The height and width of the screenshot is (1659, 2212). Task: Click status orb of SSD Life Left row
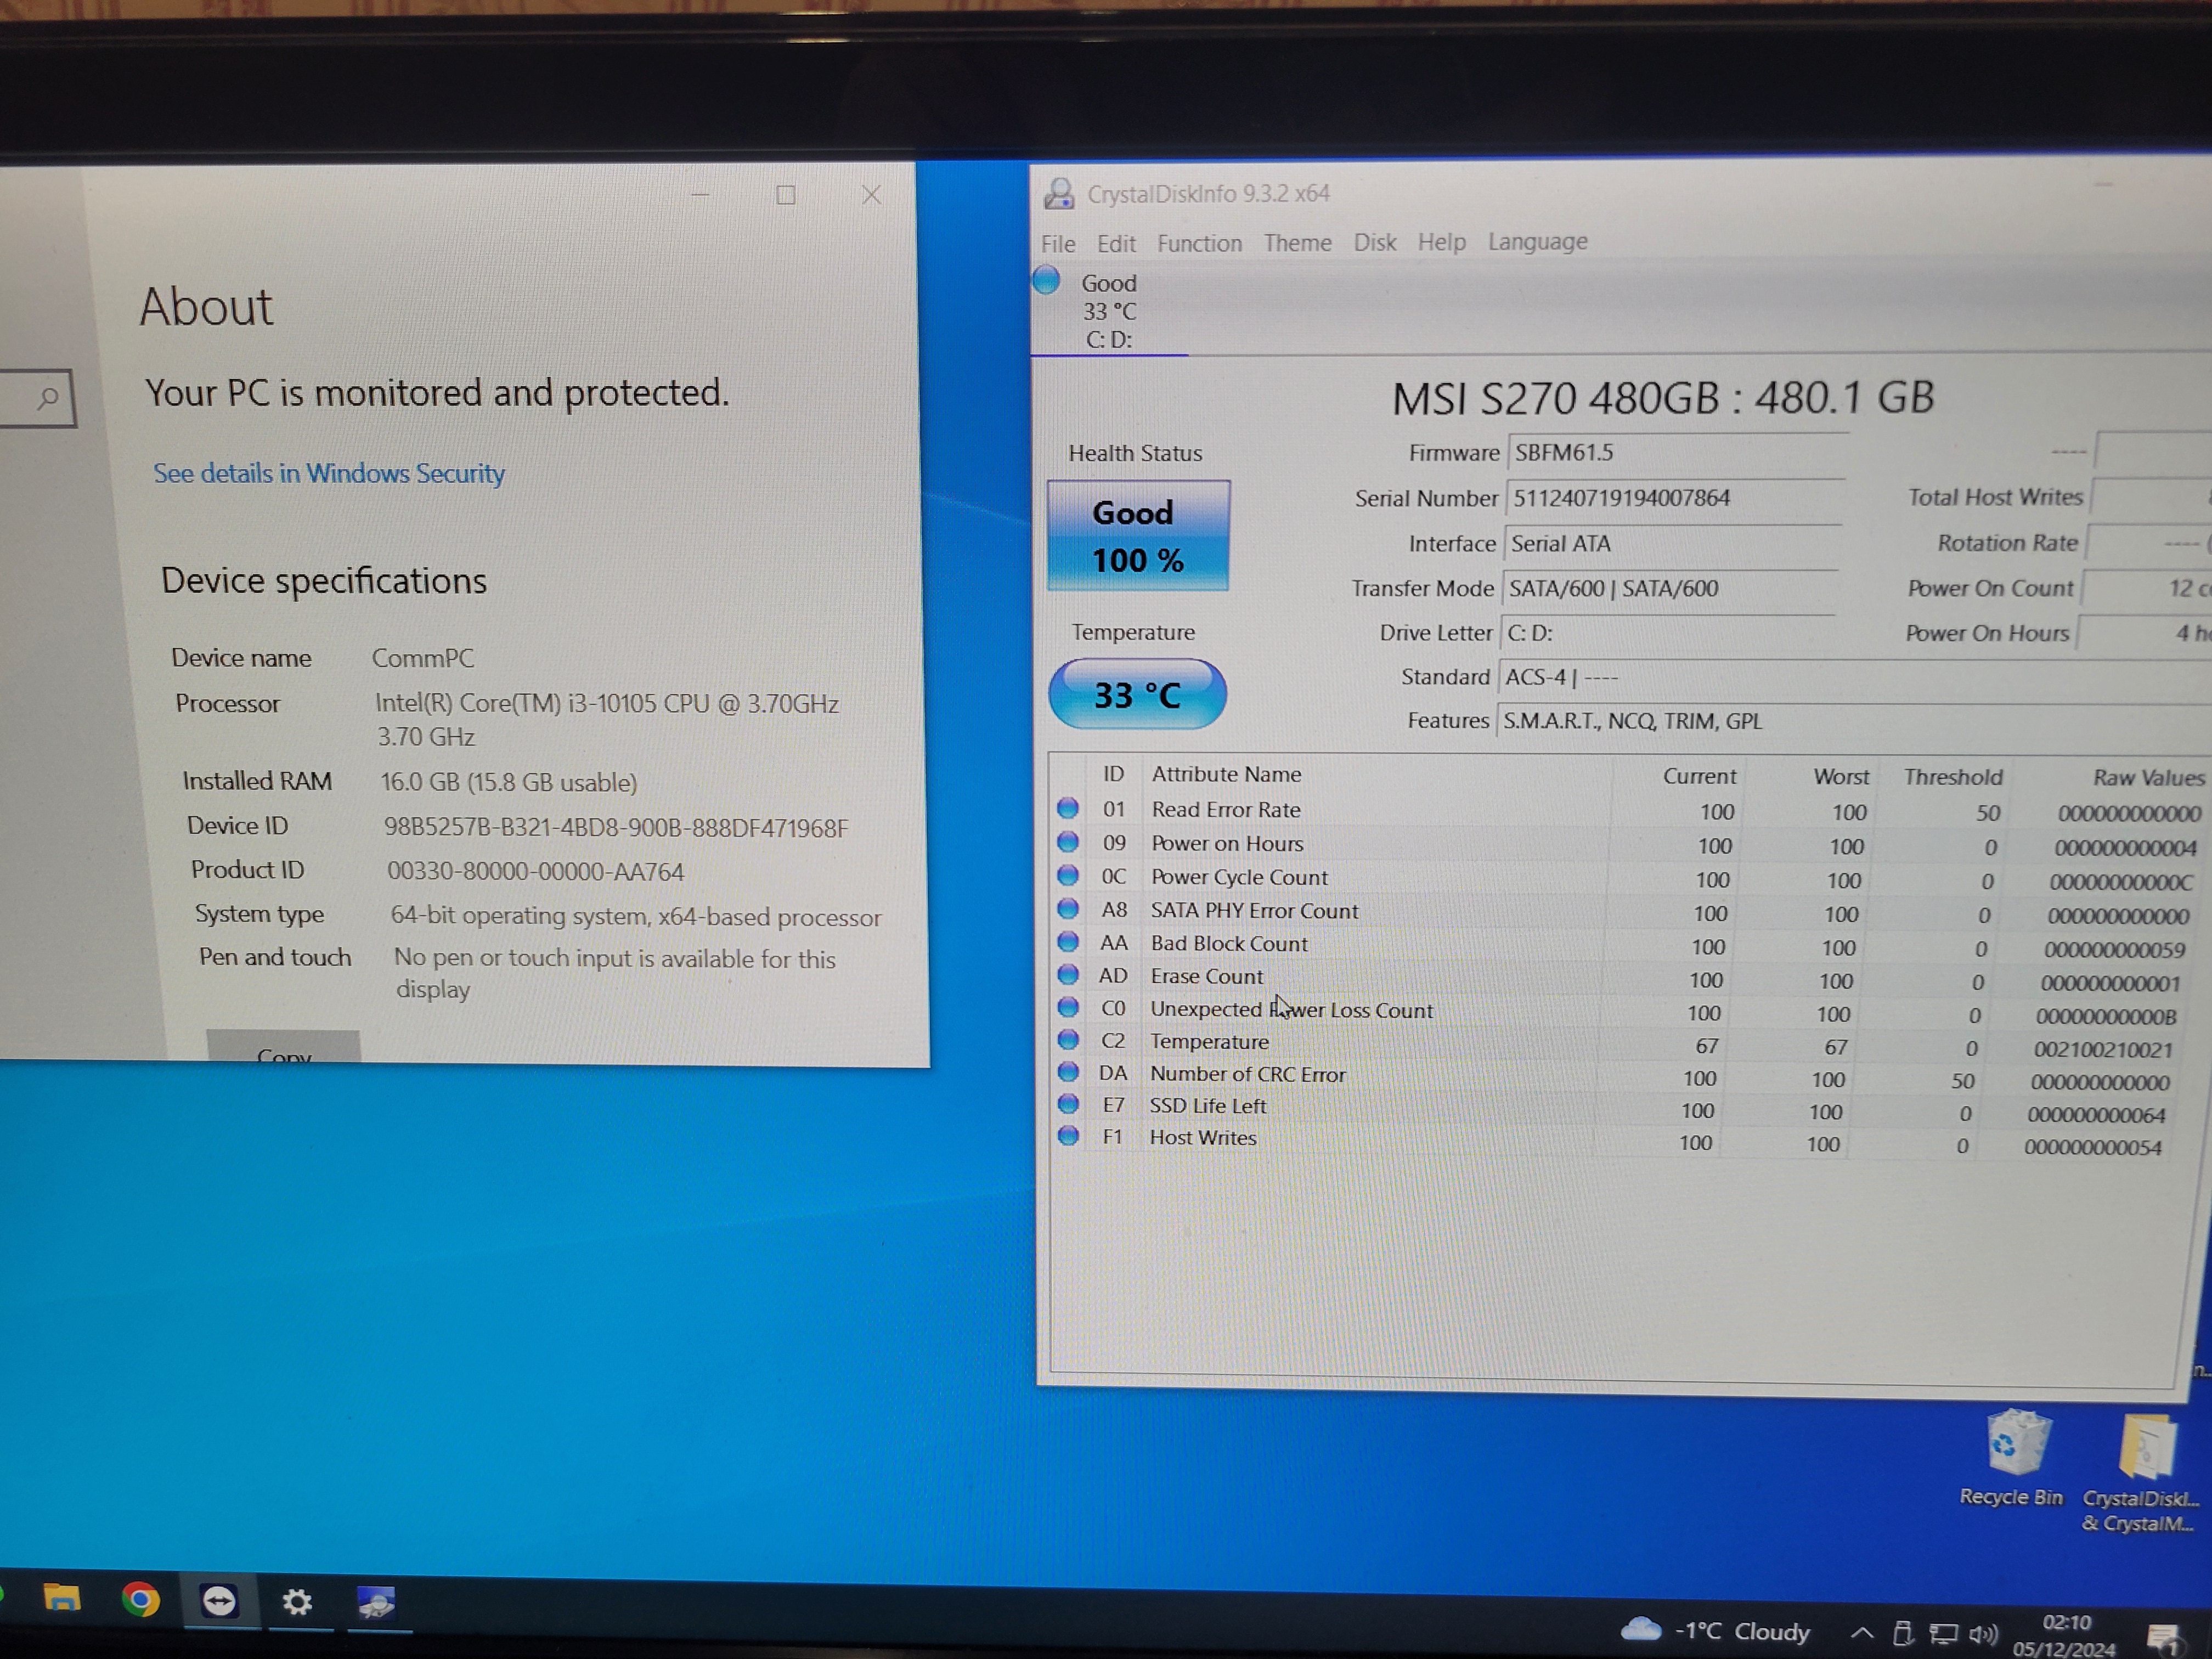1067,1104
